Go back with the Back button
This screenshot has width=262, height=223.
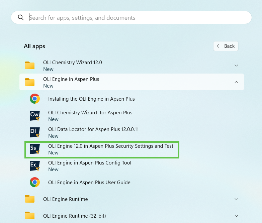coord(226,46)
